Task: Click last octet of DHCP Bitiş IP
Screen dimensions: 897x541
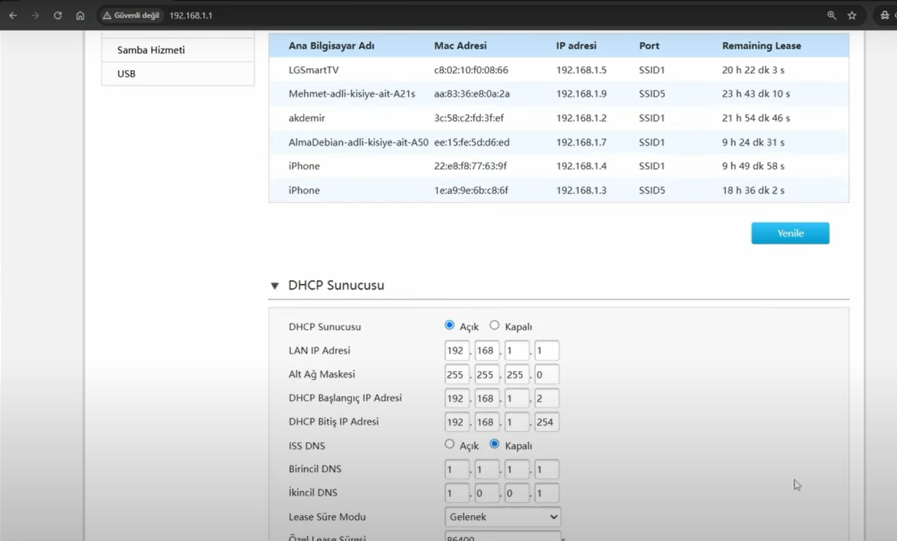Action: (x=546, y=422)
